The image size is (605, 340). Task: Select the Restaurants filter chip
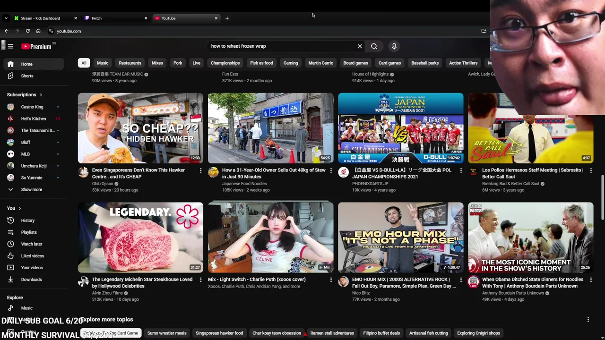[130, 63]
